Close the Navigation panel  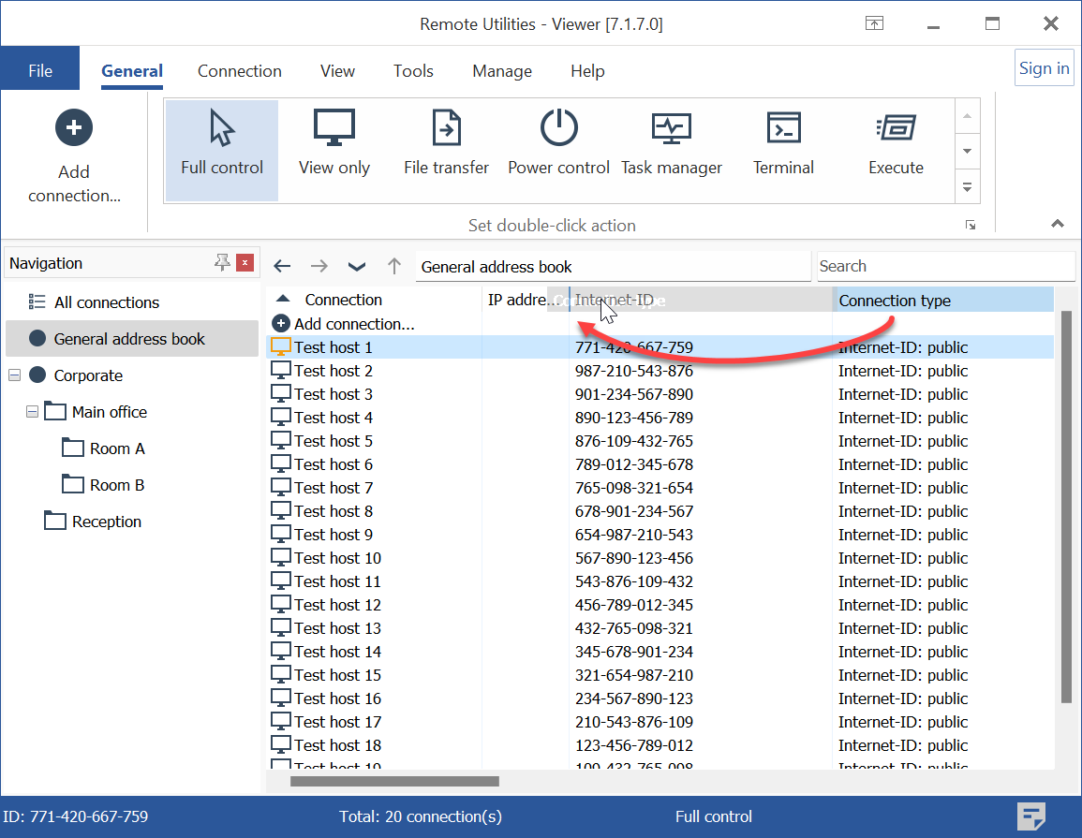point(245,263)
